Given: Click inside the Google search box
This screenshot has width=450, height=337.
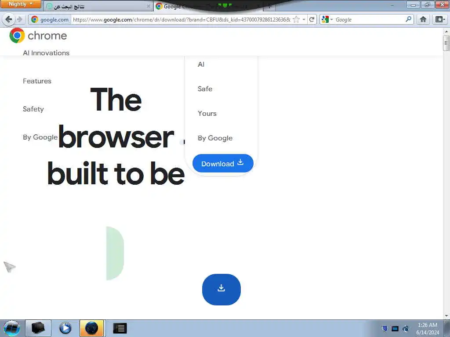Looking at the screenshot, I should point(370,19).
